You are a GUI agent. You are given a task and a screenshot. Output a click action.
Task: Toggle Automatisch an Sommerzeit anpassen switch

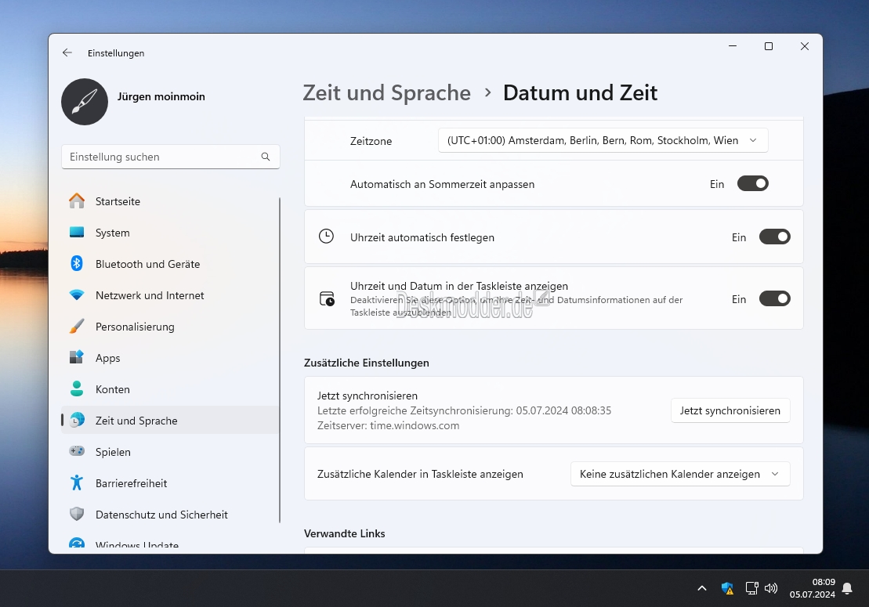click(x=752, y=184)
